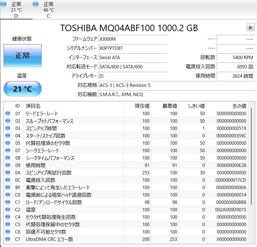Viewport: 257px width, 247px height.
Task: Click status icon for 使用時間 attribute row
Action: (x=8, y=165)
